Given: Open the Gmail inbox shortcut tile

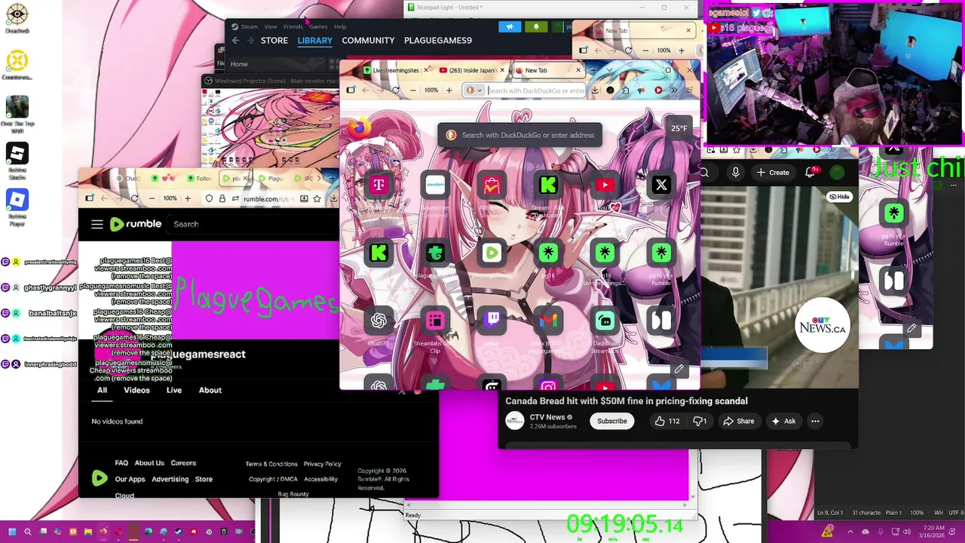Looking at the screenshot, I should pyautogui.click(x=548, y=321).
